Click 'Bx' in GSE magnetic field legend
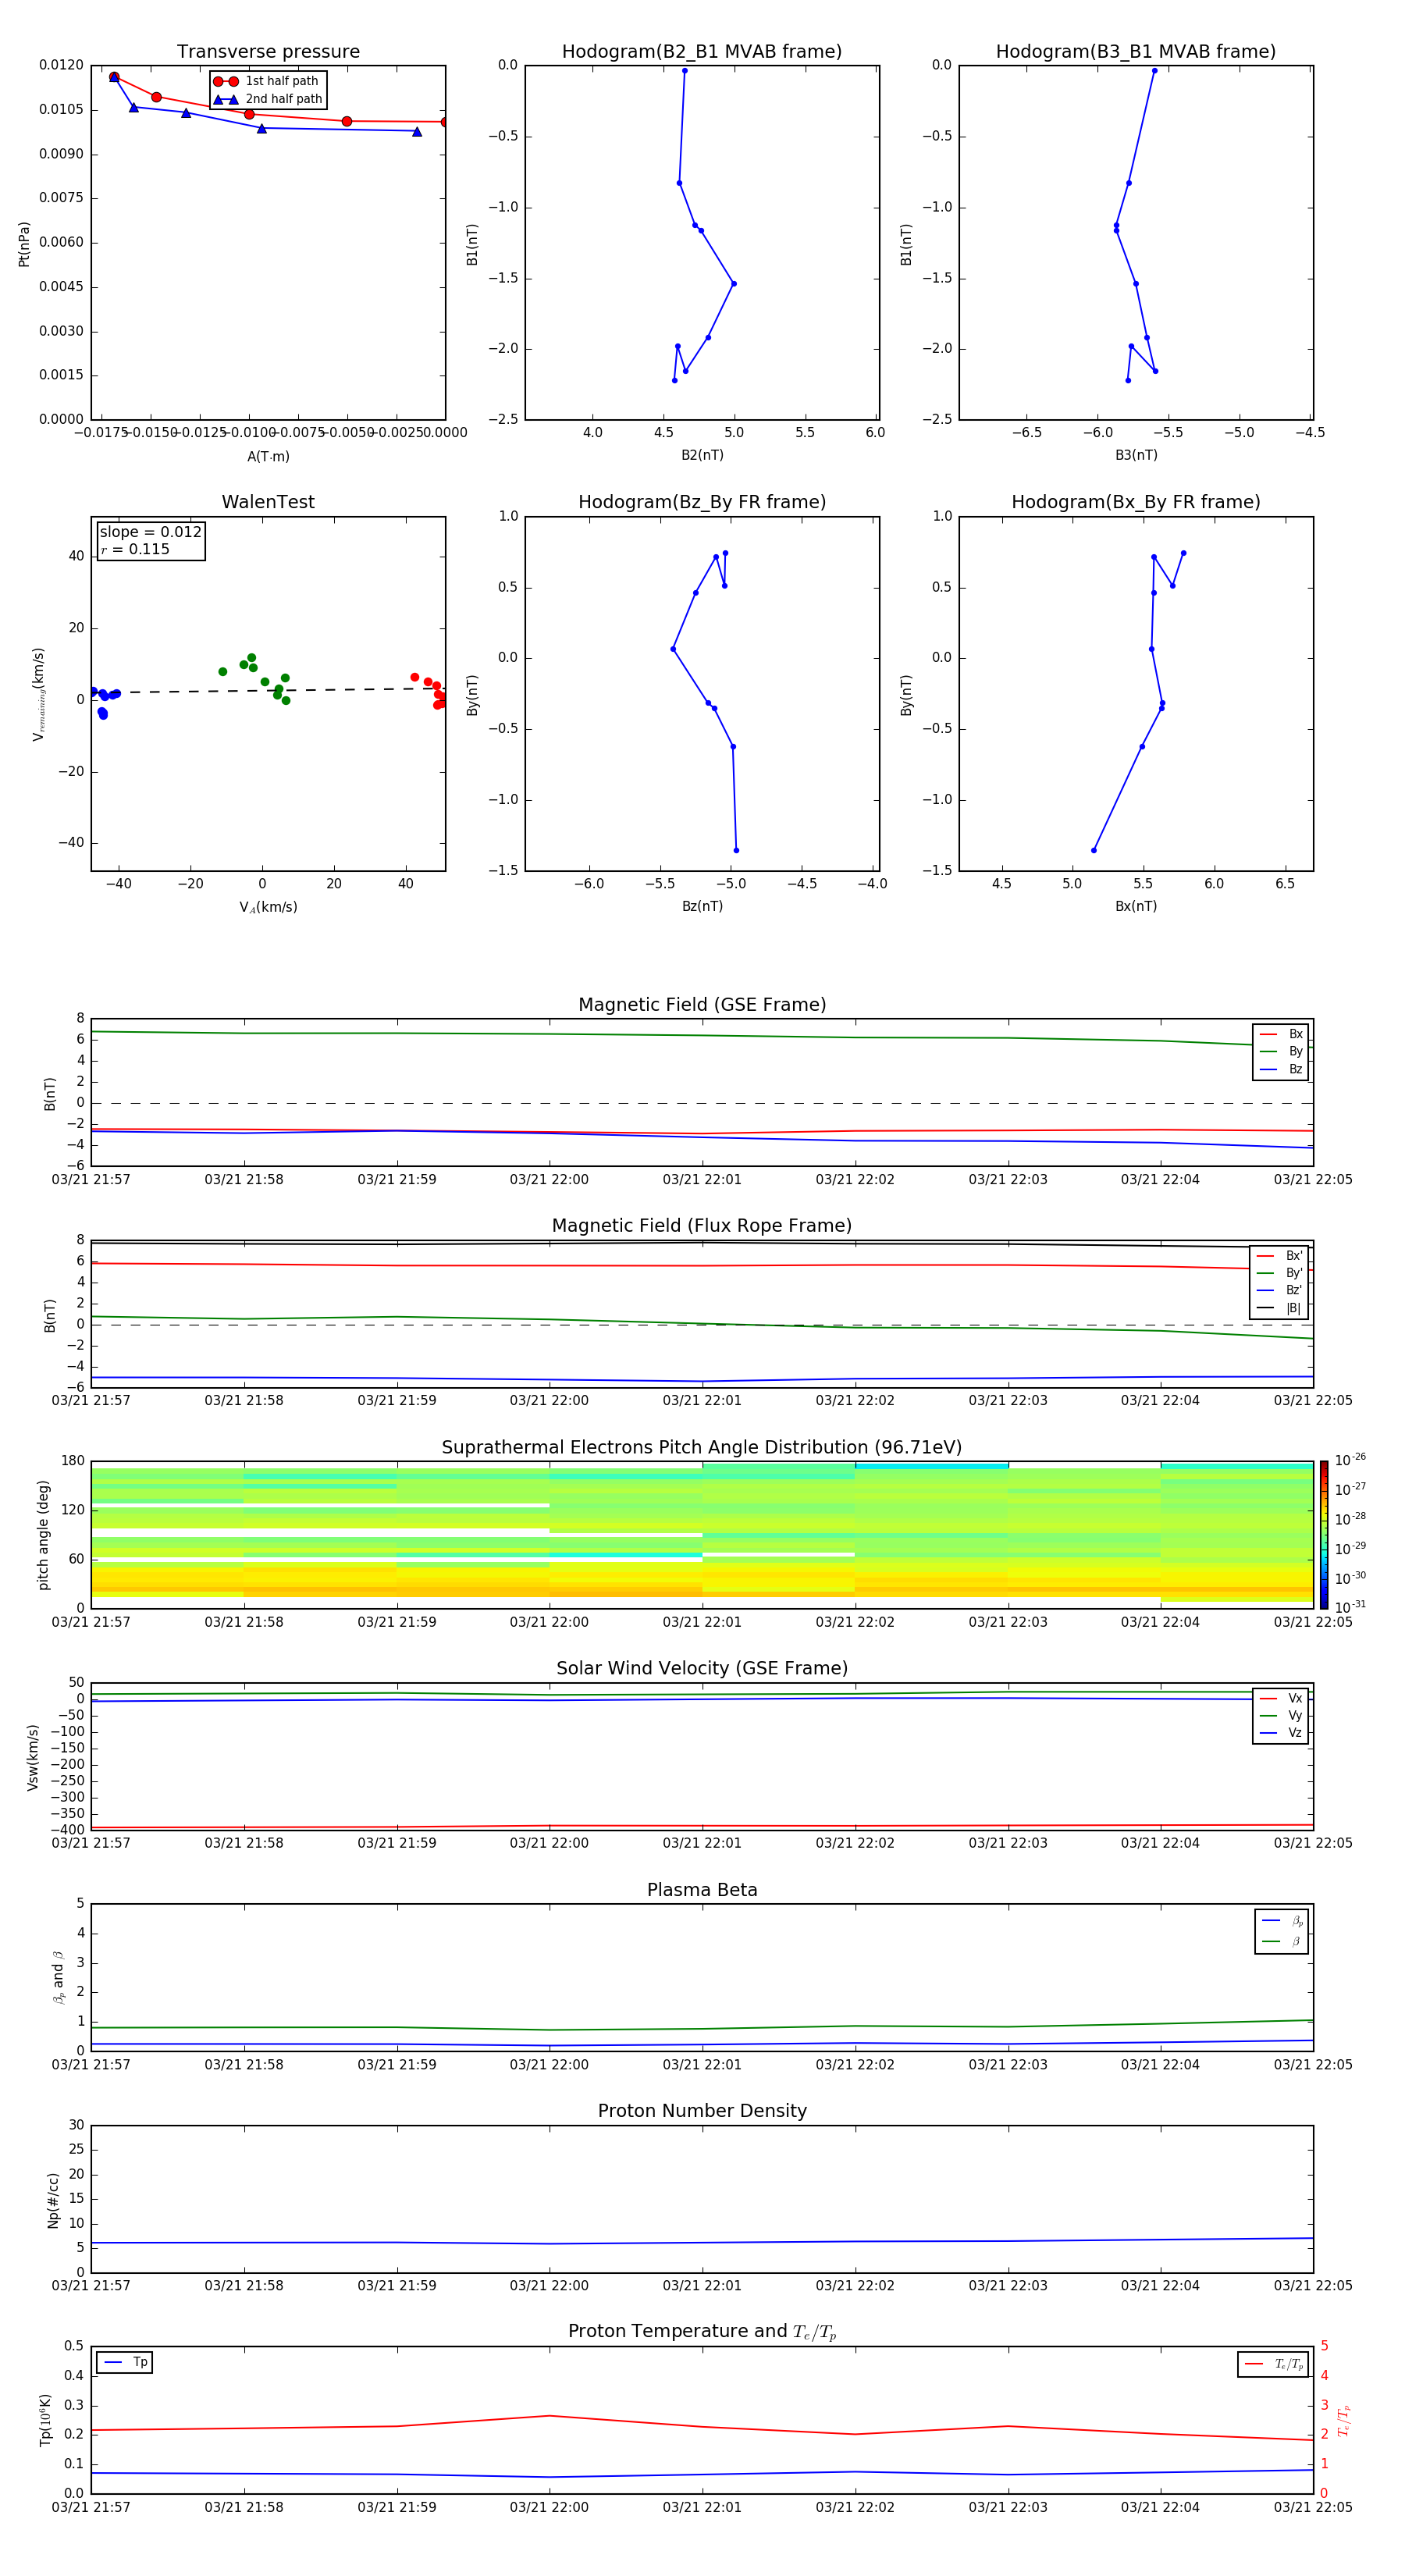This screenshot has width=1405, height=2576. (1281, 1034)
